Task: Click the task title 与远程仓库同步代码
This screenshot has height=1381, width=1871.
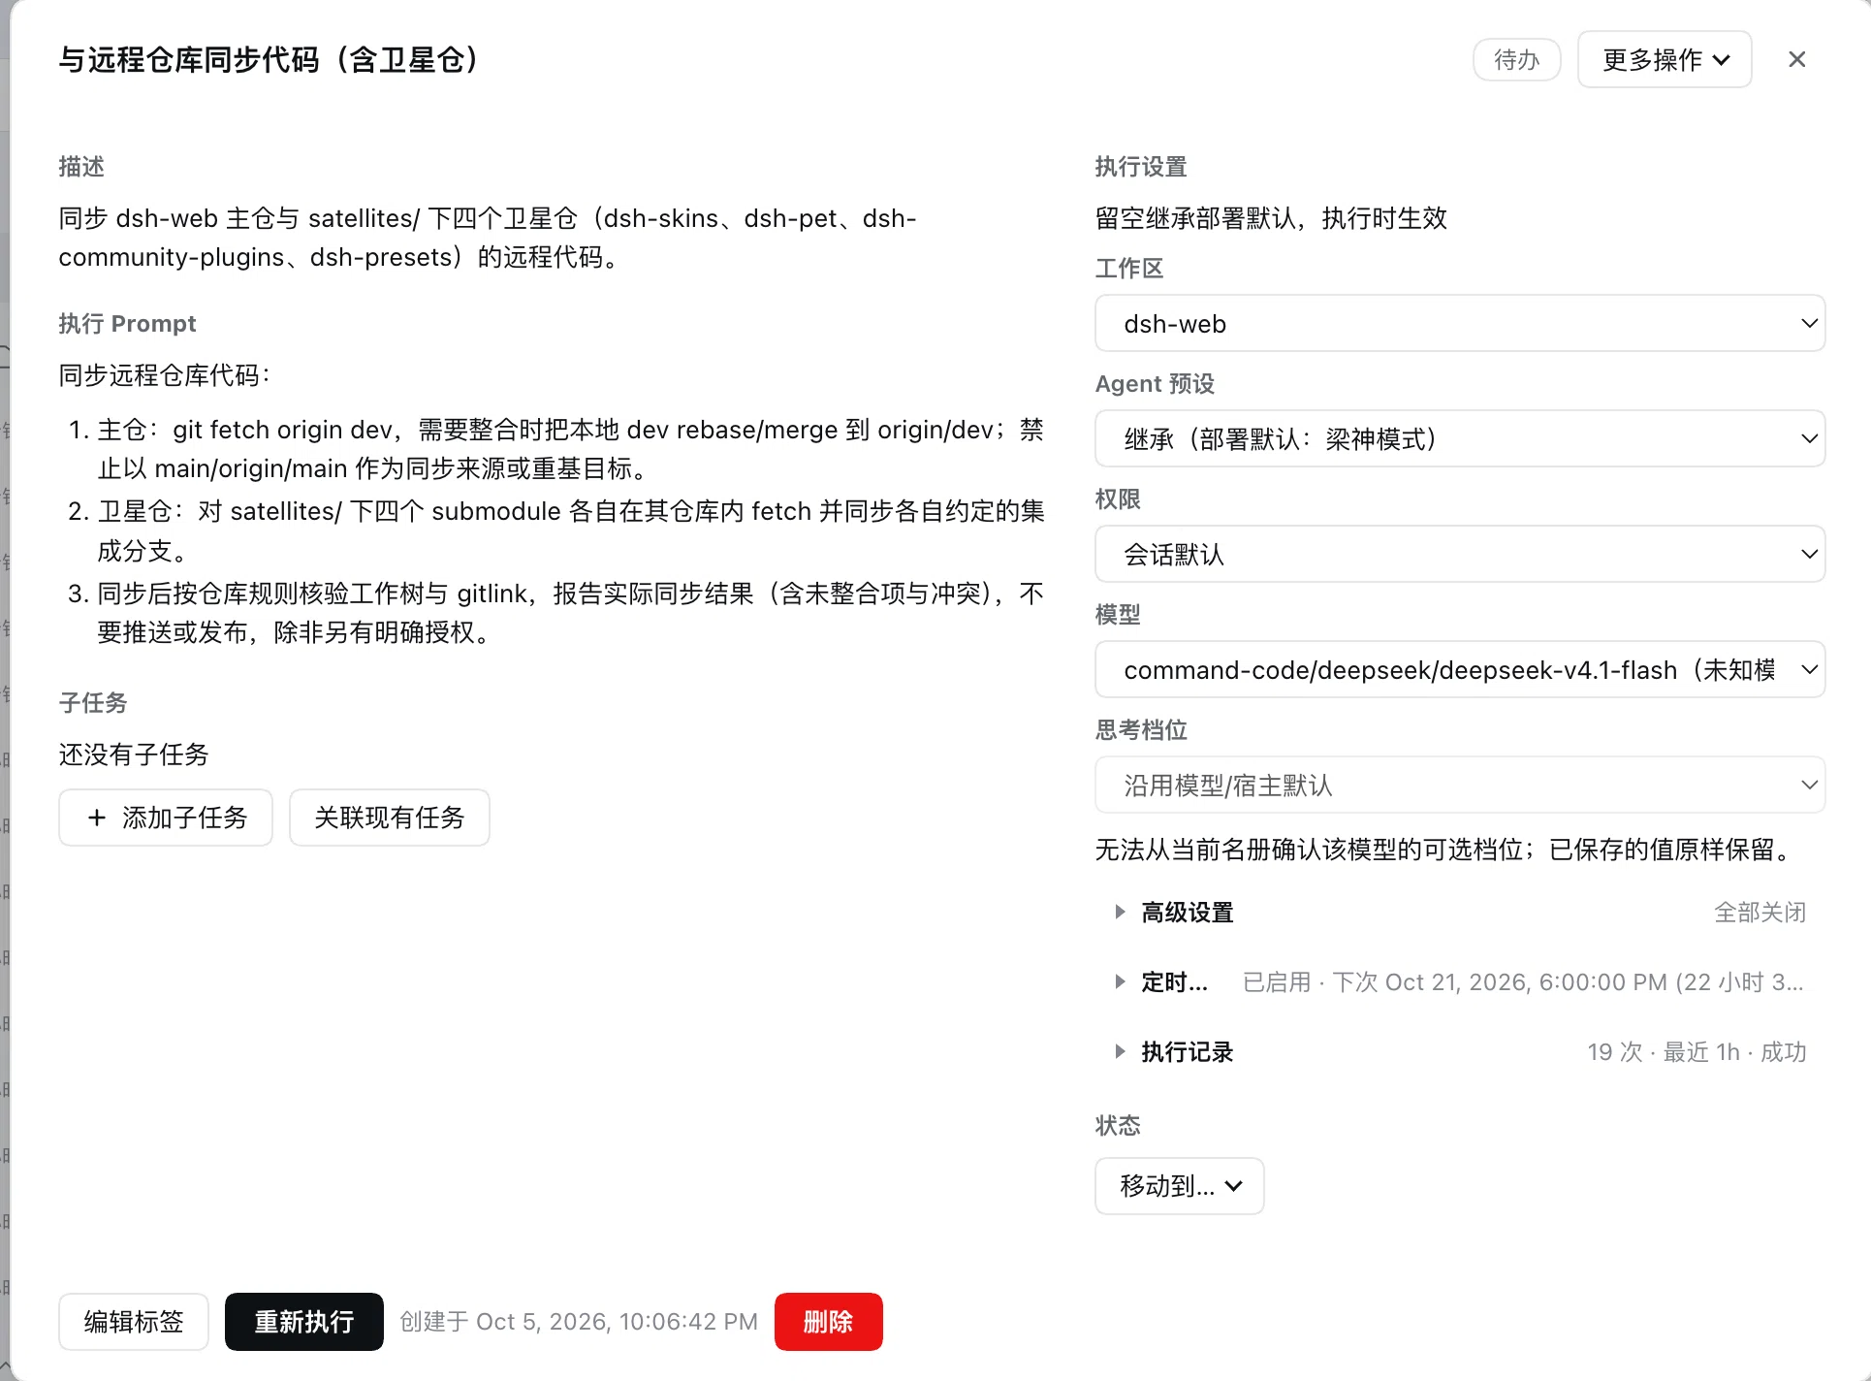Action: pyautogui.click(x=269, y=59)
